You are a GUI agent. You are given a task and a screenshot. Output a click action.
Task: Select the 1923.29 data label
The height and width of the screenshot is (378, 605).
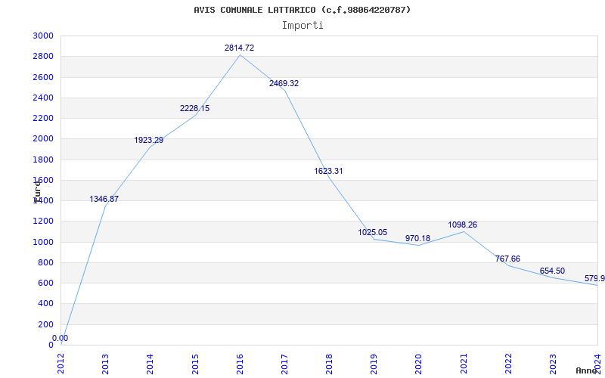[149, 141]
